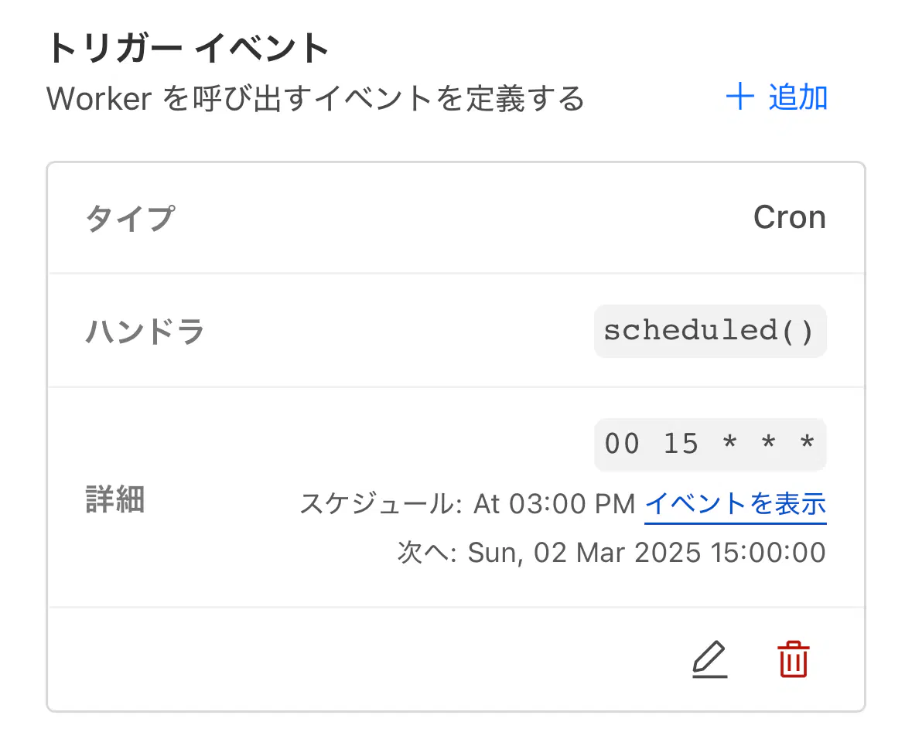Open the イベントを表示 link
Image resolution: width=912 pixels, height=739 pixels.
pyautogui.click(x=735, y=503)
